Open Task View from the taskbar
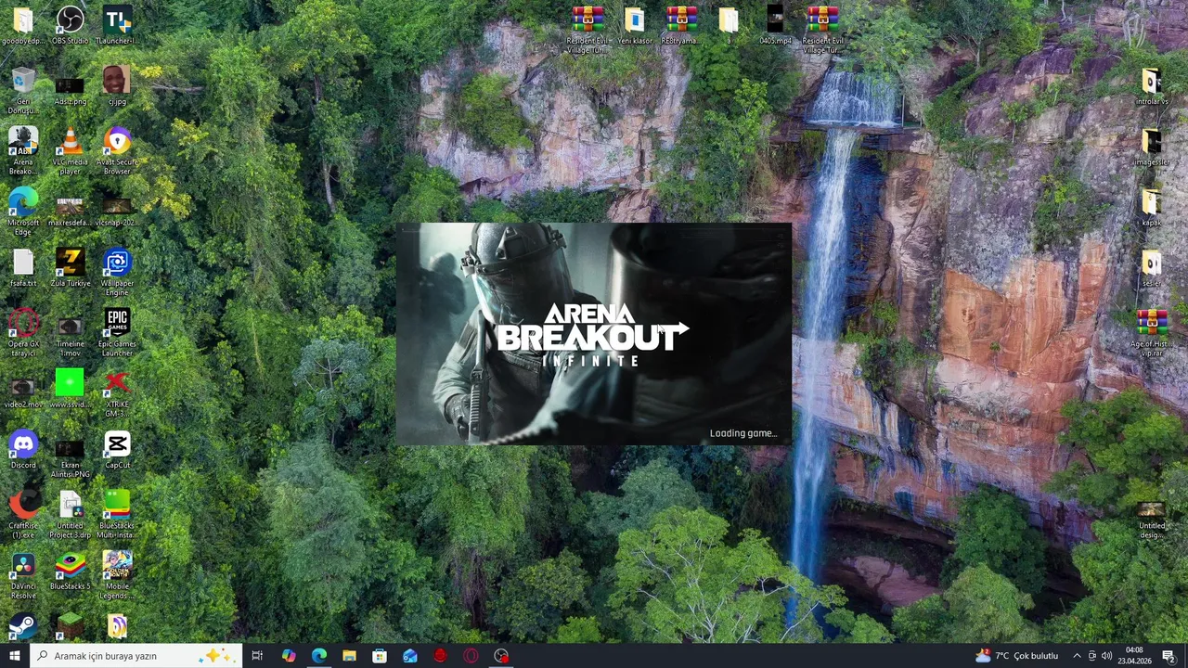The image size is (1188, 668). click(x=257, y=656)
